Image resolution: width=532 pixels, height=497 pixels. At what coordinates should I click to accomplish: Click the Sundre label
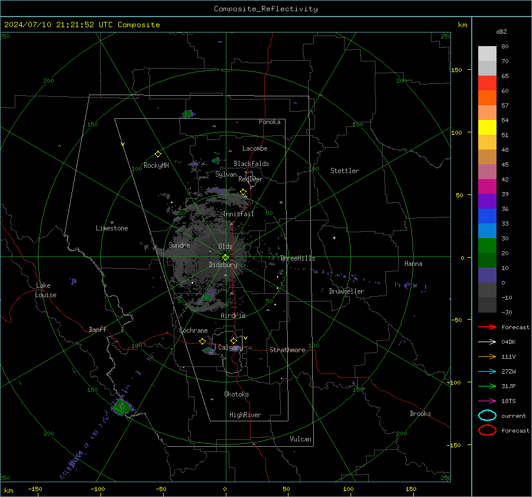(179, 245)
